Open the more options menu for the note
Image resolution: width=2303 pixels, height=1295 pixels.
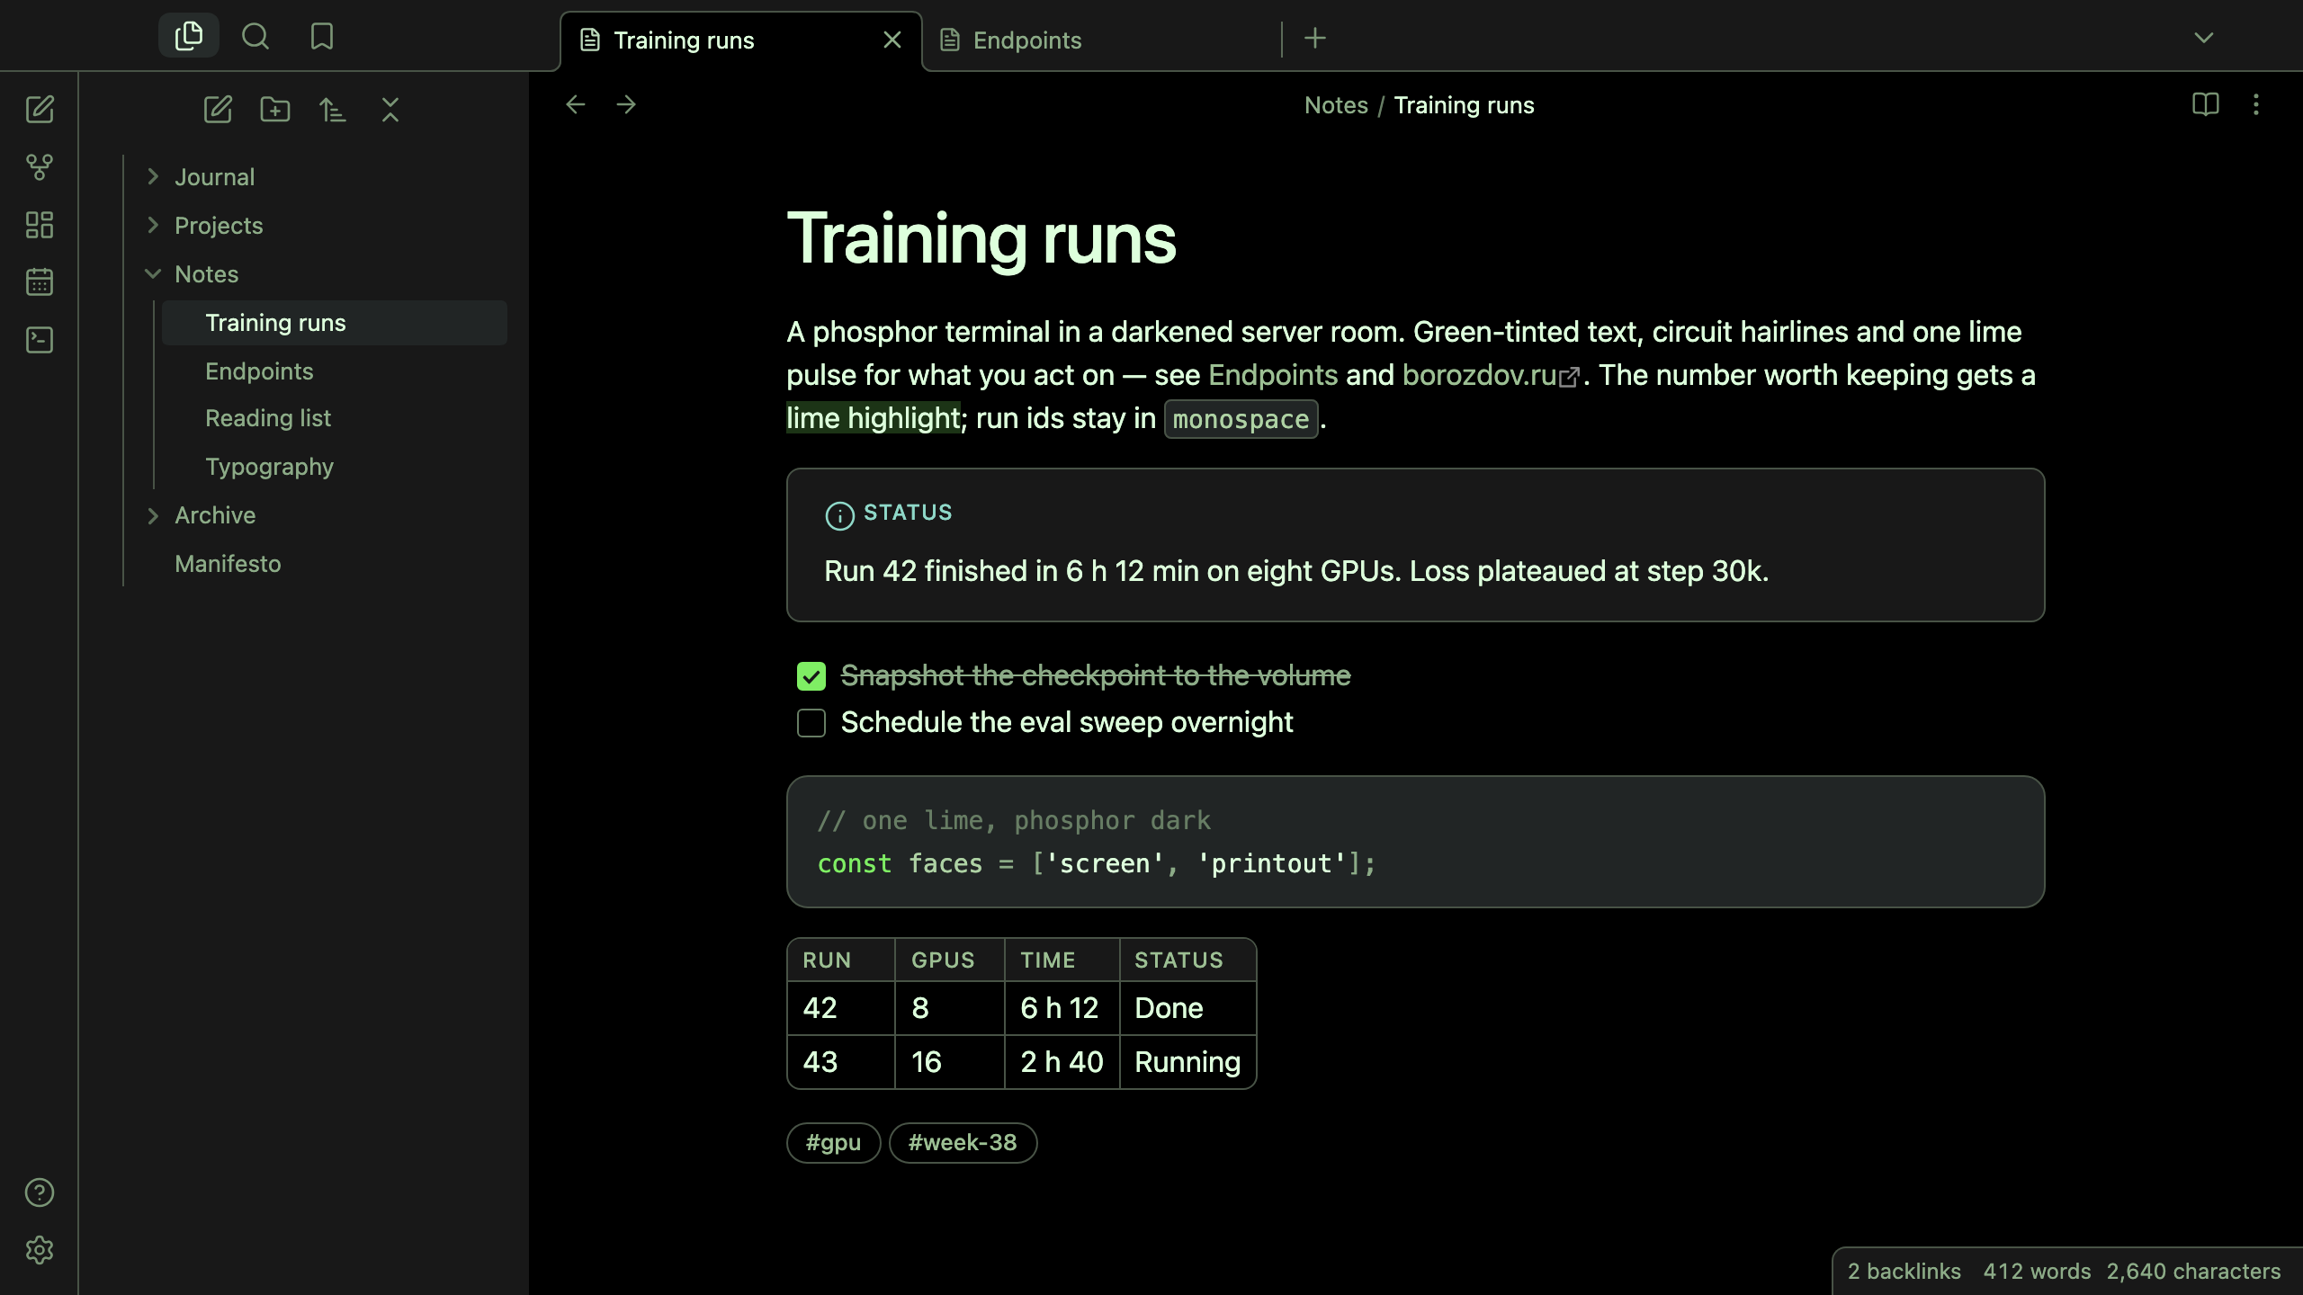(x=2256, y=105)
